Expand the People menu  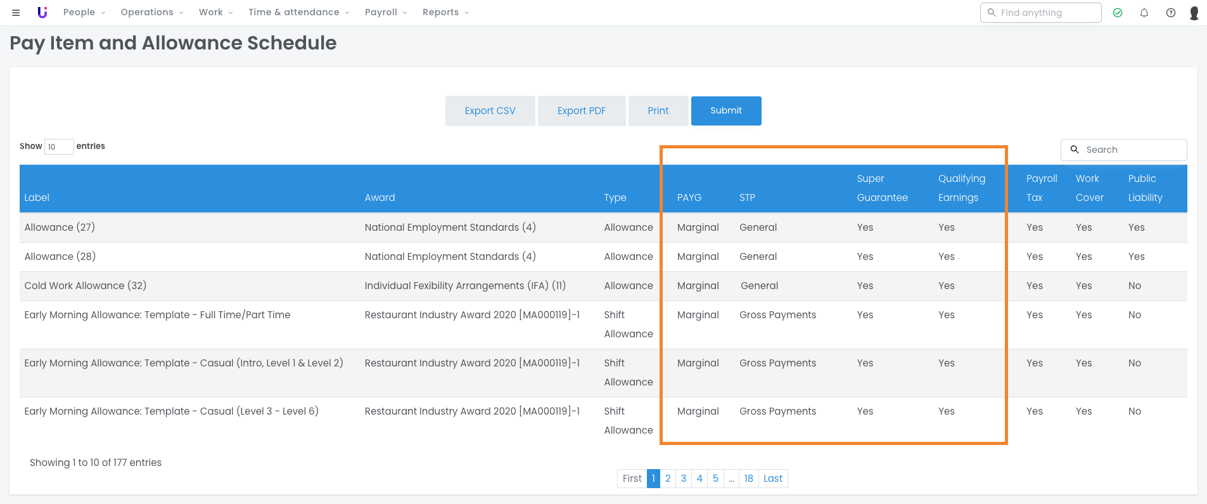tap(84, 12)
